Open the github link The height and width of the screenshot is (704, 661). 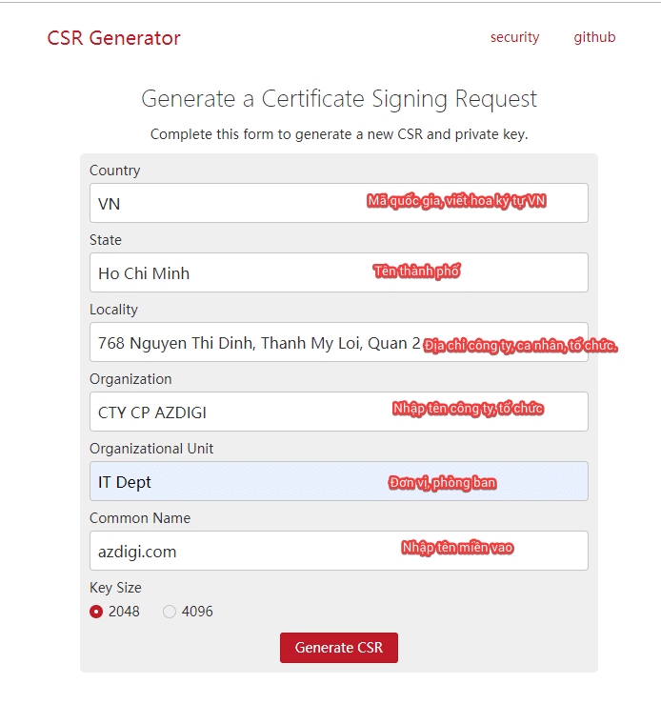click(x=594, y=37)
